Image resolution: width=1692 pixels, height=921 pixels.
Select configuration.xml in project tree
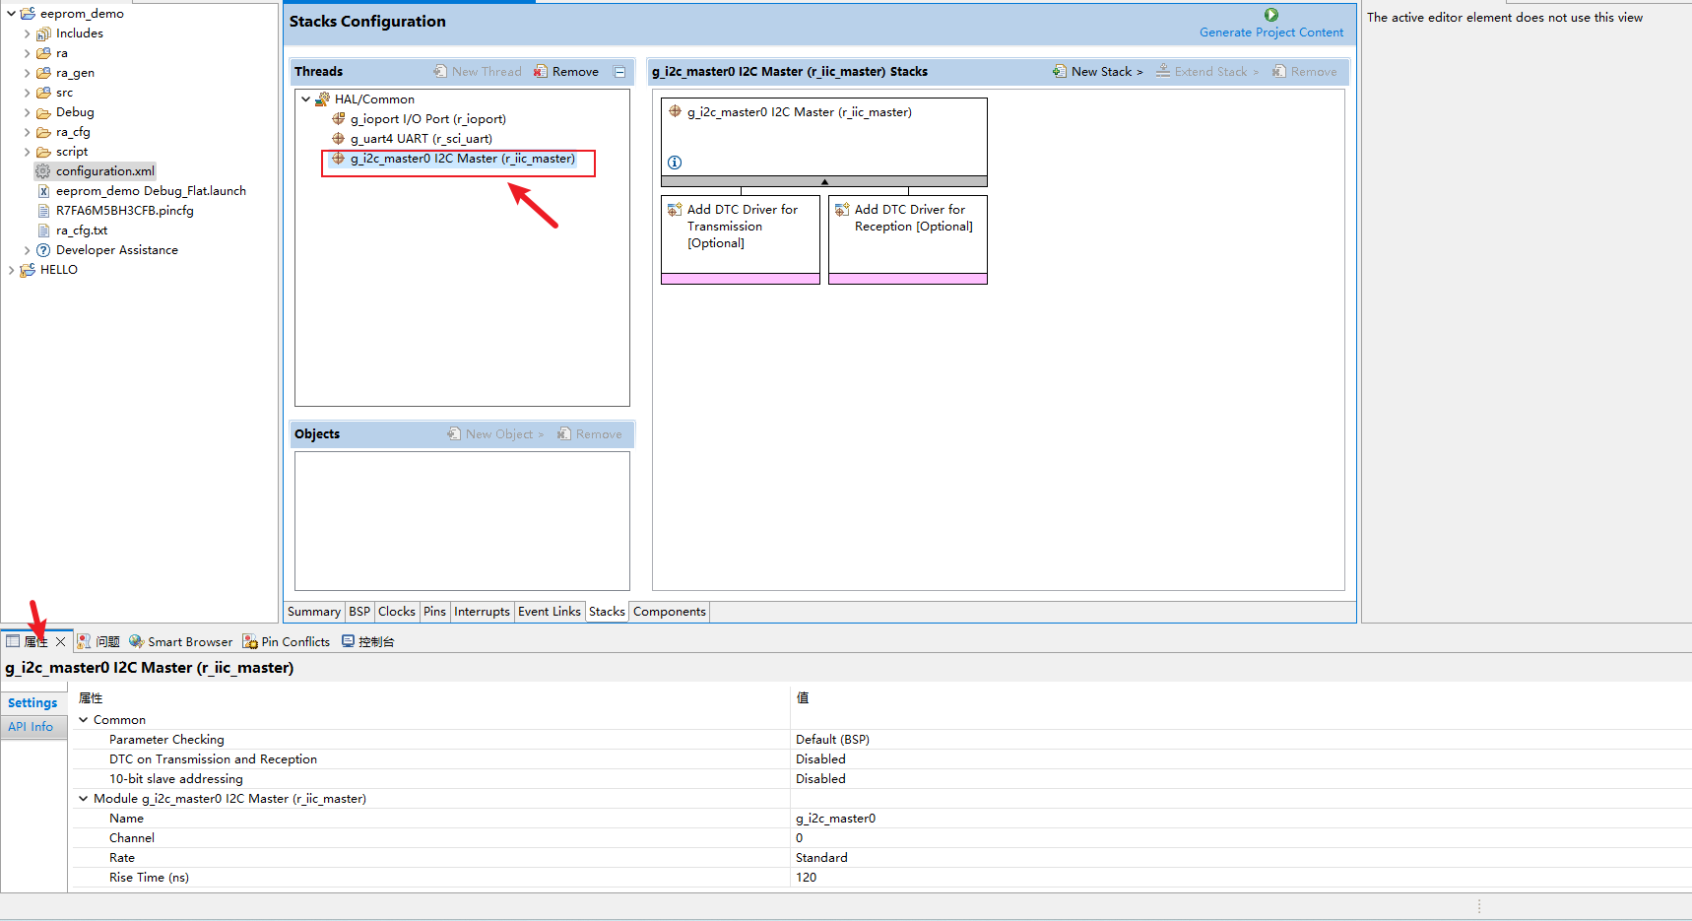point(105,171)
